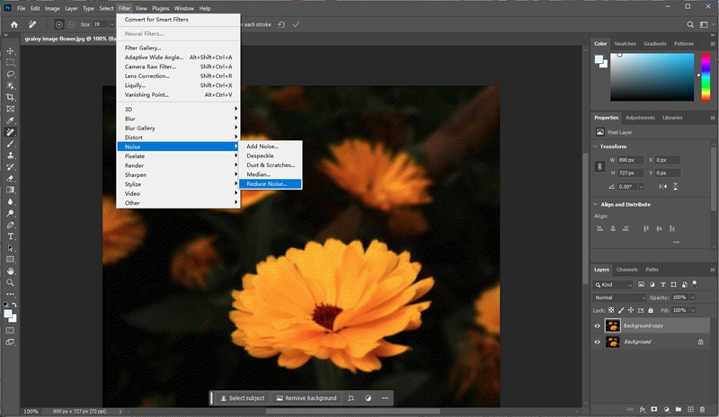Switch to the Channels tab

point(626,270)
